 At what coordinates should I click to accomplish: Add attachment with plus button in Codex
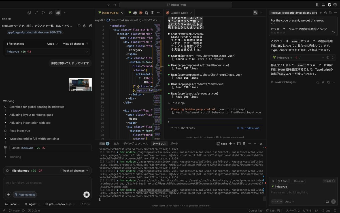coord(8,195)
